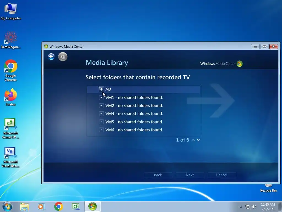This screenshot has height=212, width=282.
Task: Click the Back button
Action: 158,175
